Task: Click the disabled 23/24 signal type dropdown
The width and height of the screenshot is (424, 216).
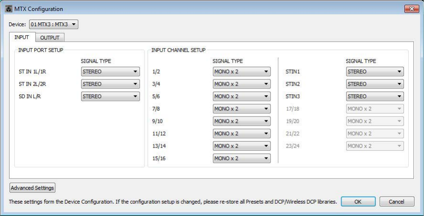Action: point(375,146)
